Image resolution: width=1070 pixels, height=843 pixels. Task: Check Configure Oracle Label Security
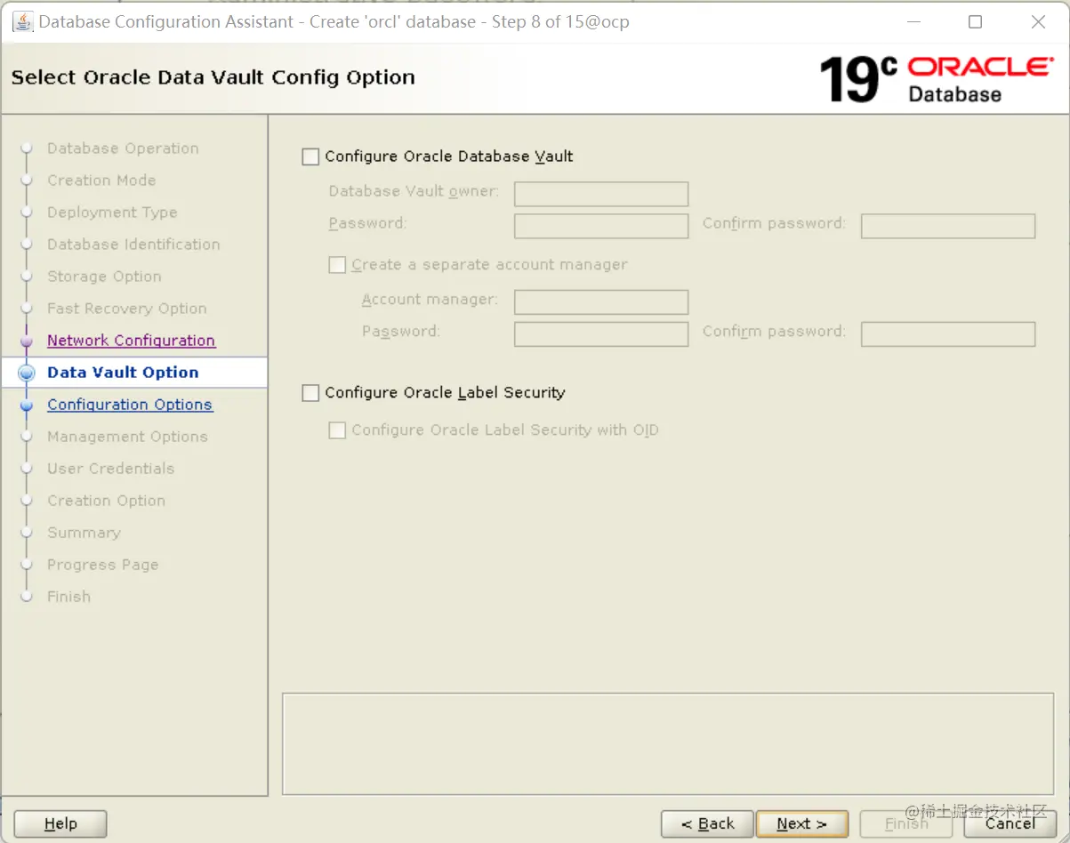[310, 393]
